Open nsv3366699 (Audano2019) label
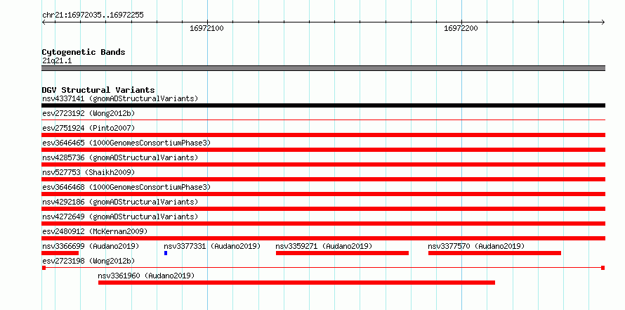The height and width of the screenshot is (310, 625). pos(91,246)
